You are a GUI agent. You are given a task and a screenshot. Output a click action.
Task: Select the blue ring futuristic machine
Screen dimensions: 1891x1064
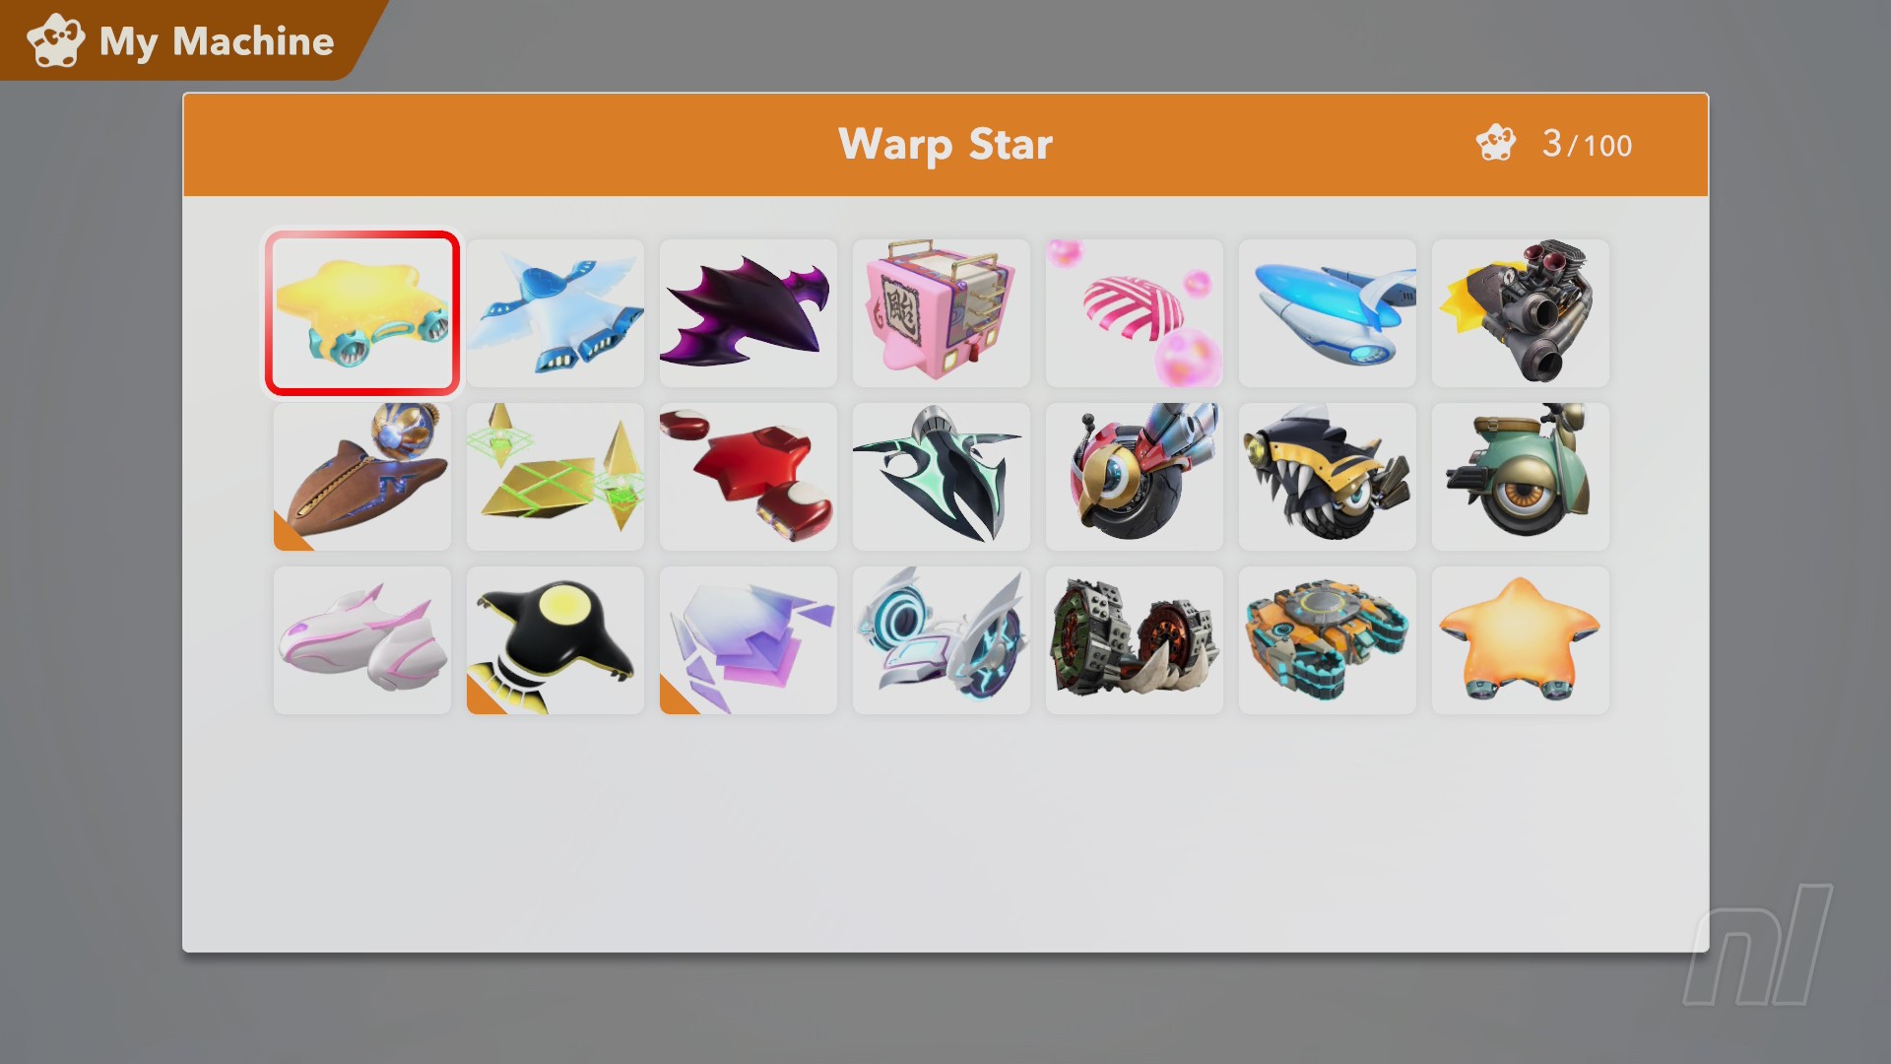(x=941, y=640)
